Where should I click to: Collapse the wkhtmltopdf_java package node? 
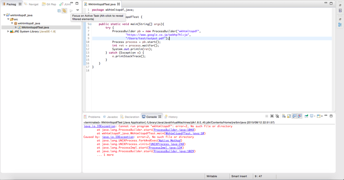coord(12,23)
